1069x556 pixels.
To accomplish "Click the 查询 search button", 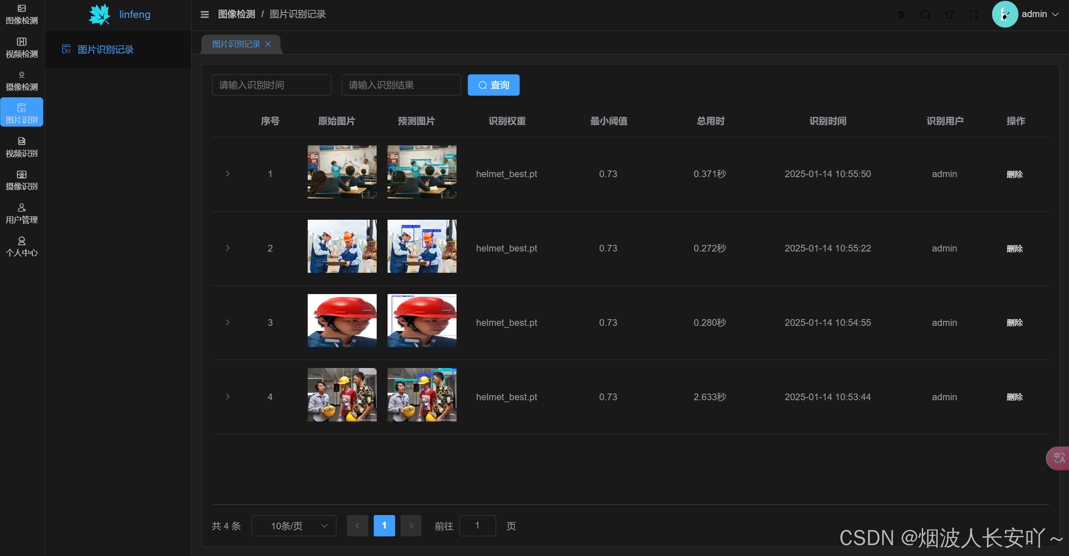I will tap(493, 85).
